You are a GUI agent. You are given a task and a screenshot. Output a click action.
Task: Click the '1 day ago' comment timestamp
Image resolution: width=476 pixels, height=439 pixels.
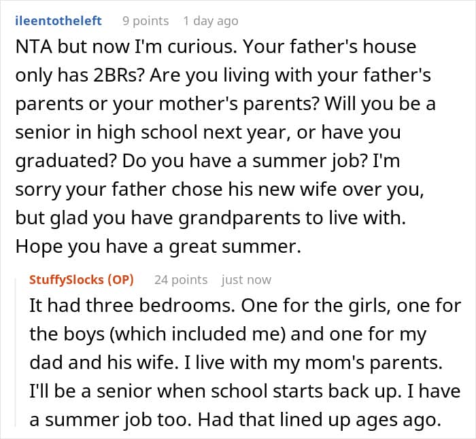point(211,21)
